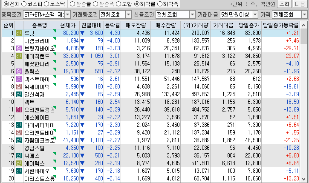Click the 신 badge beside 아이씨티케이

tap(19, 125)
